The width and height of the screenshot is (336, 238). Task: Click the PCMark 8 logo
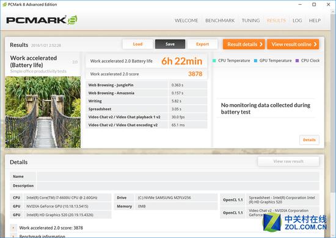point(42,20)
